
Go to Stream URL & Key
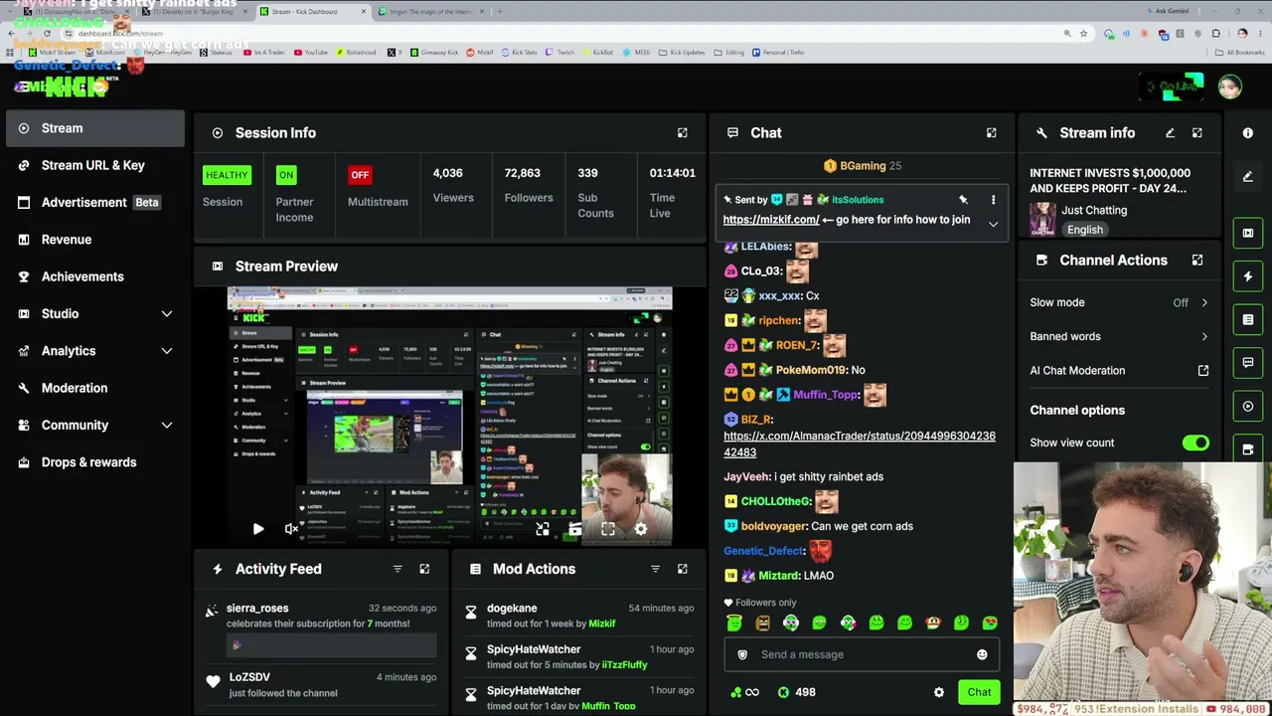tap(94, 165)
